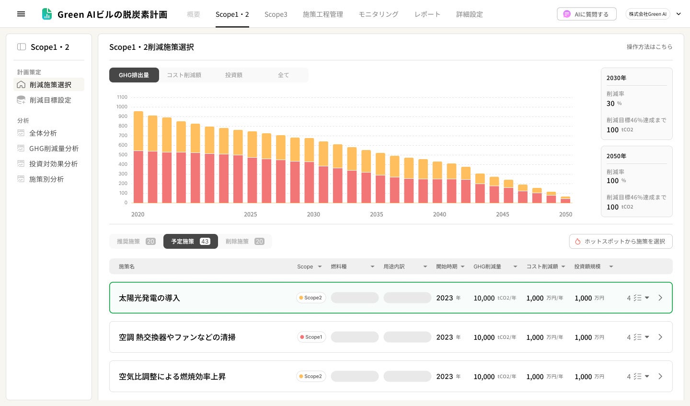Viewport: 690px width, 406px height.
Task: Click the checklist icon in 空気比調整による燃焼効率上昇 row
Action: click(637, 376)
